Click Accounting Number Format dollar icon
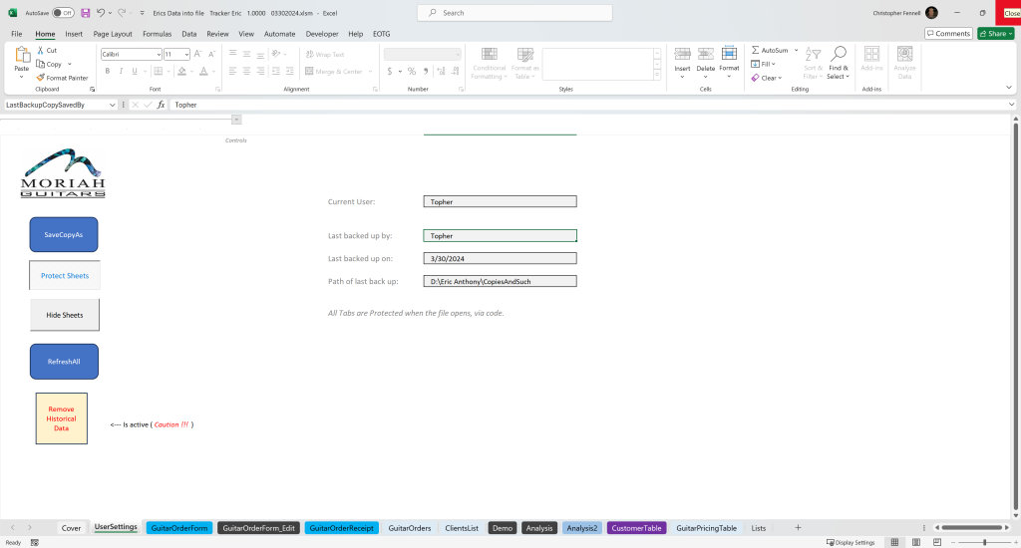The width and height of the screenshot is (1021, 548). coord(390,71)
